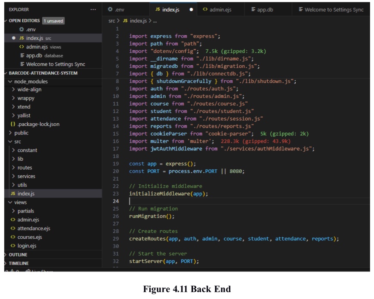Click the src breadcrumb in the editor path
Screen dimensions: 374x299
click(x=111, y=21)
